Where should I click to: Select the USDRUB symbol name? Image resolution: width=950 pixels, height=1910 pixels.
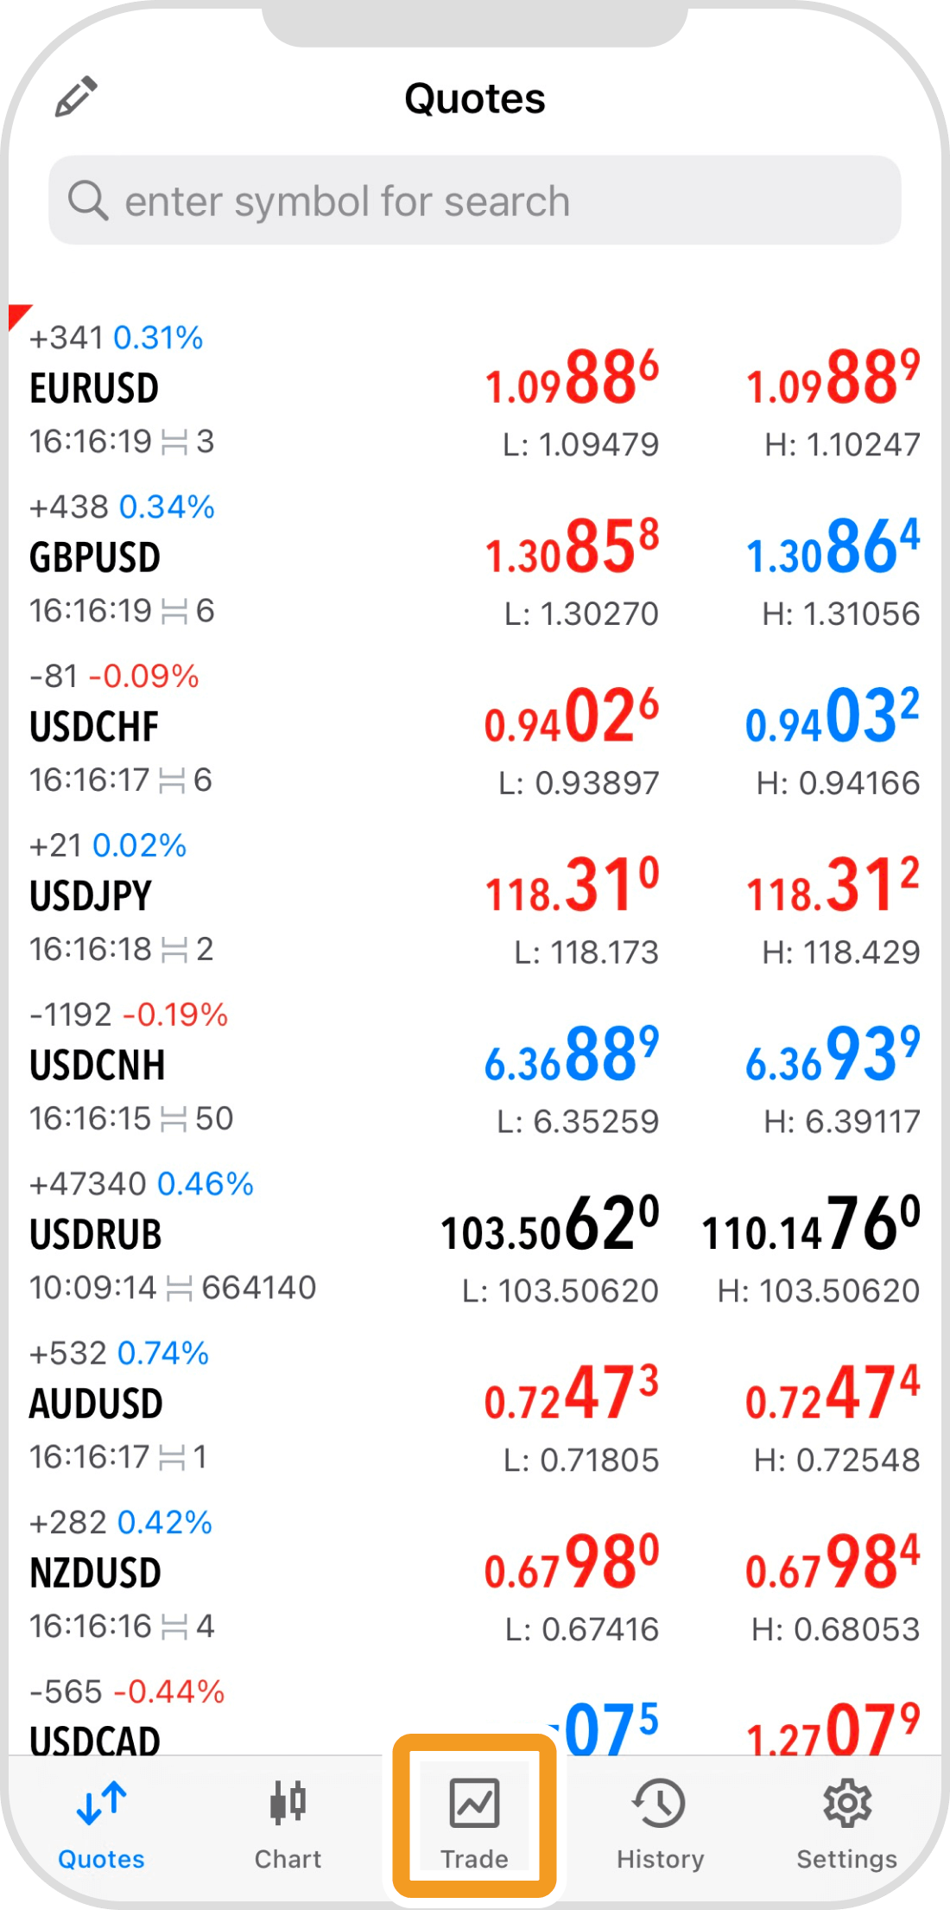point(96,1235)
